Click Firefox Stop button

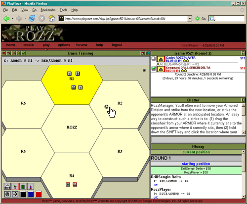[42, 18]
